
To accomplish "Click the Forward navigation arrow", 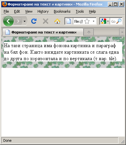I will [x=18, y=21].
